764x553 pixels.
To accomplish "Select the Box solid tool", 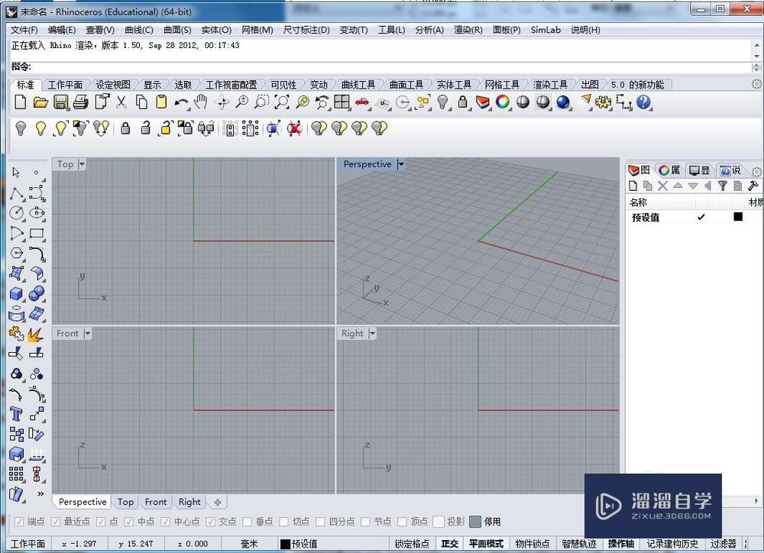I will [16, 293].
